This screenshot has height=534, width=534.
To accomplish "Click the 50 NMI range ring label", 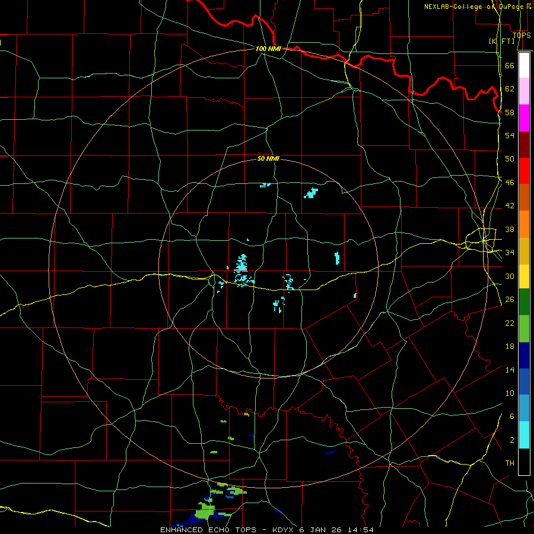I will point(268,158).
